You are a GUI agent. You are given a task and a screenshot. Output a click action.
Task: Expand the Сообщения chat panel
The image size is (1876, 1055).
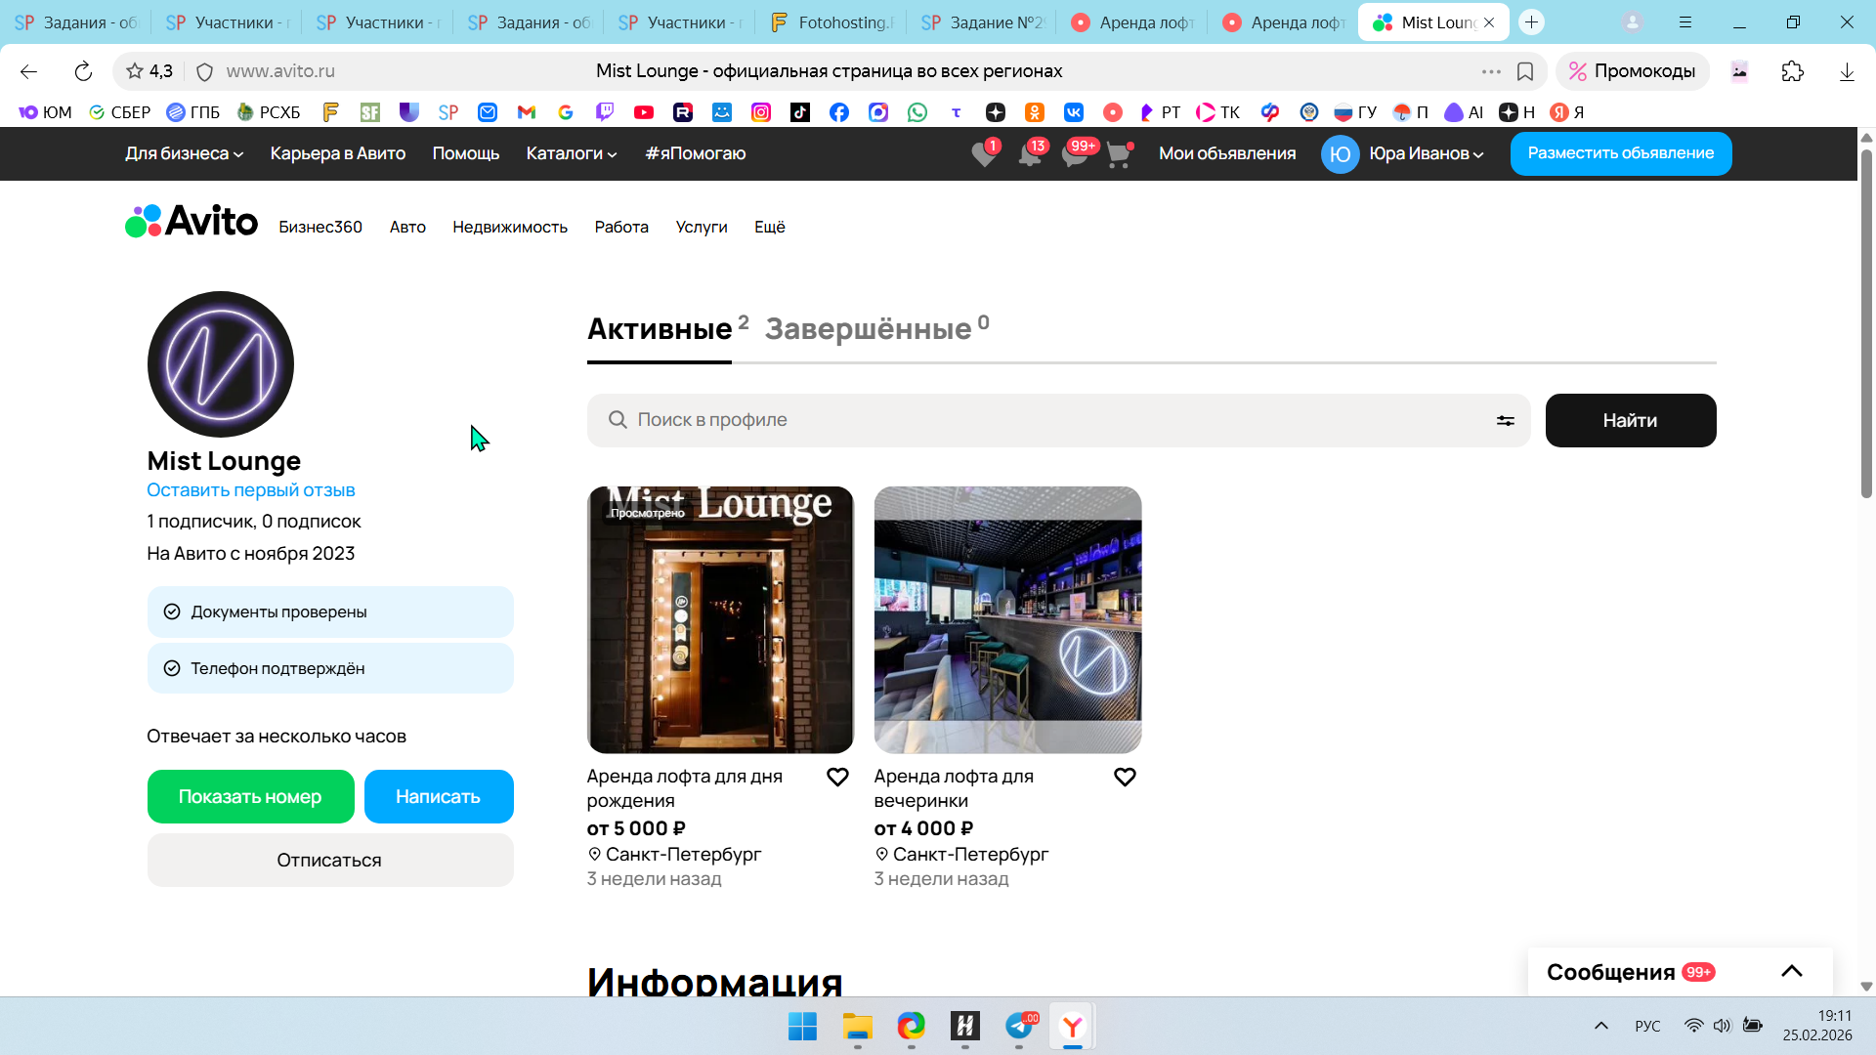[1791, 971]
